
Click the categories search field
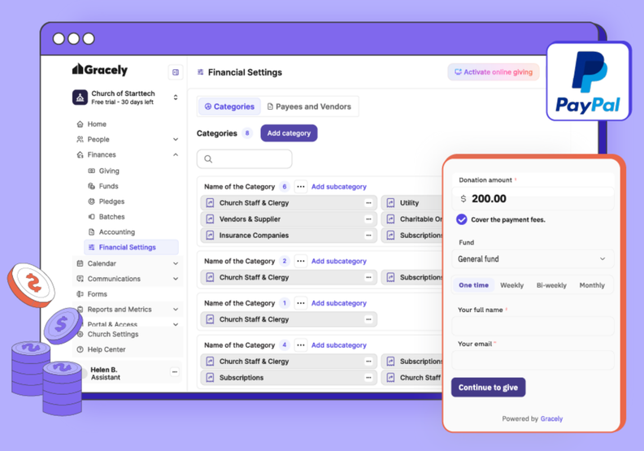coord(245,158)
